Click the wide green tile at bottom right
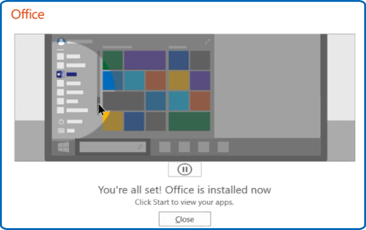The width and height of the screenshot is (366, 230). click(x=189, y=121)
